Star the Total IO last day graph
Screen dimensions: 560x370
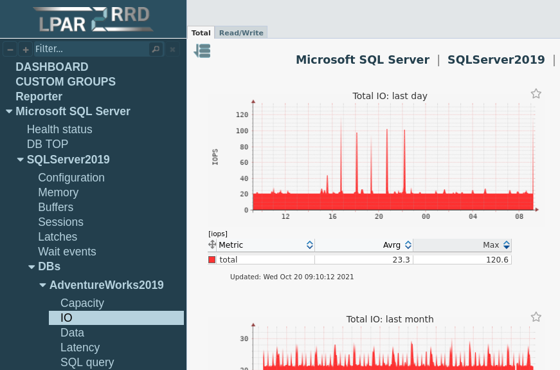click(x=536, y=94)
